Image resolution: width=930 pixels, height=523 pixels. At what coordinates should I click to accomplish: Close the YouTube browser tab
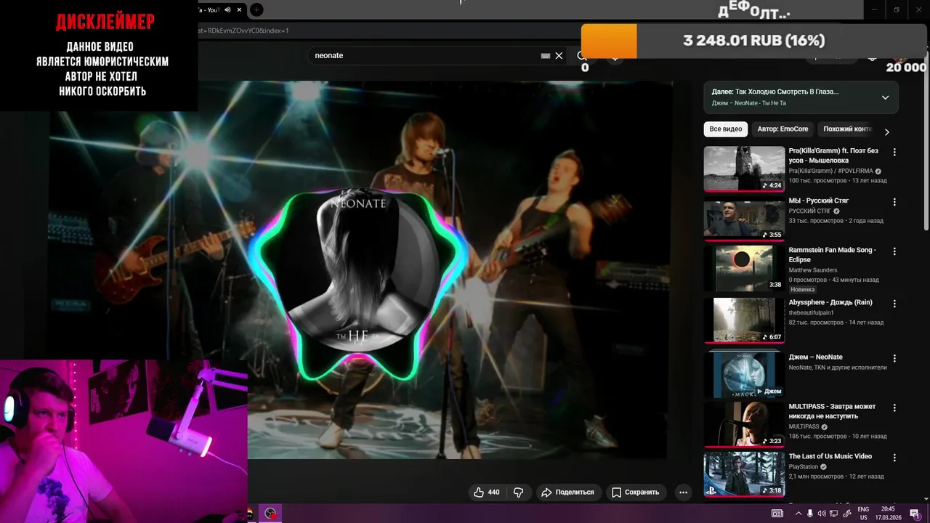[x=238, y=9]
